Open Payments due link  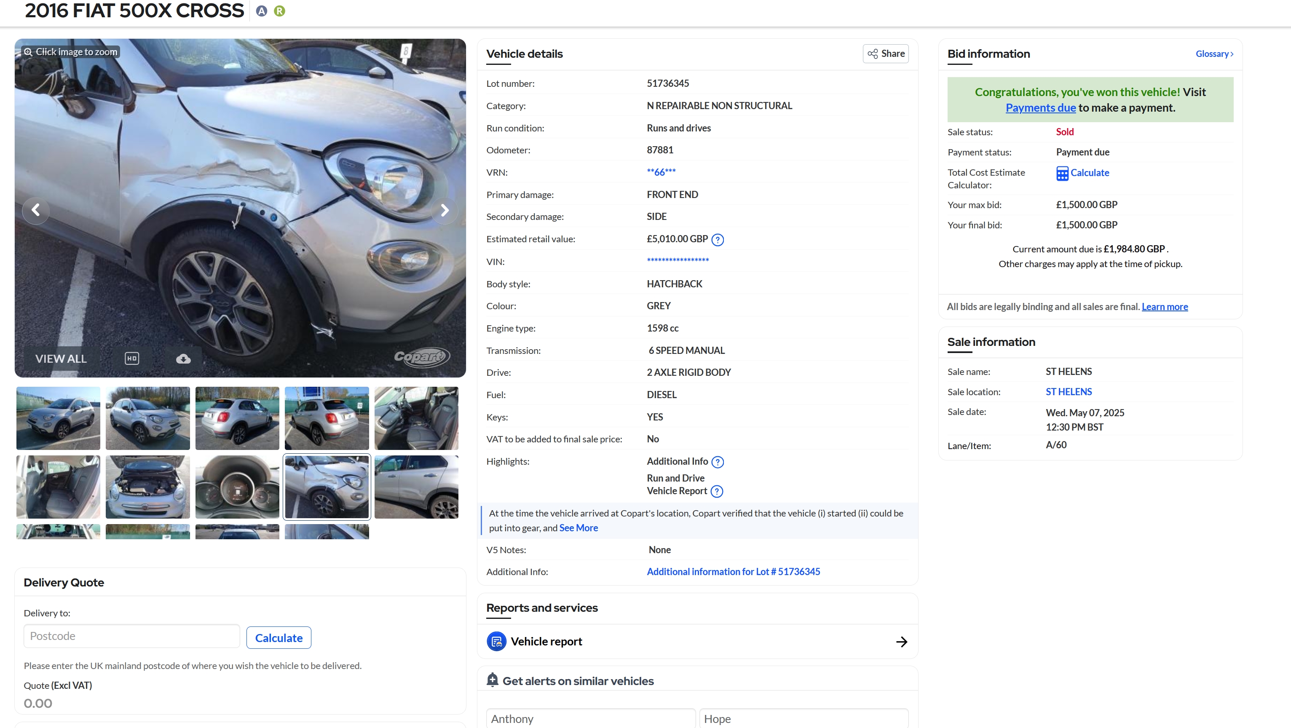click(x=1040, y=108)
